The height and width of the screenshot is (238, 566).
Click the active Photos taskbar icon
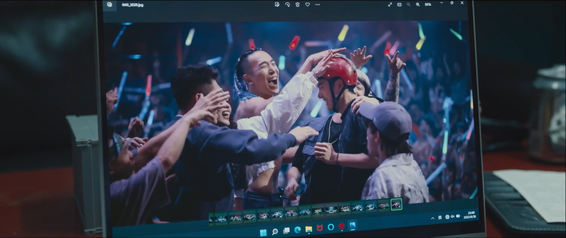(352, 225)
